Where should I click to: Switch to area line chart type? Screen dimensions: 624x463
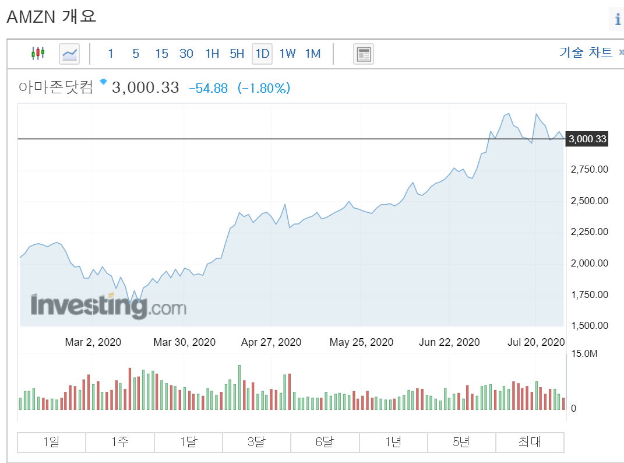tap(69, 54)
